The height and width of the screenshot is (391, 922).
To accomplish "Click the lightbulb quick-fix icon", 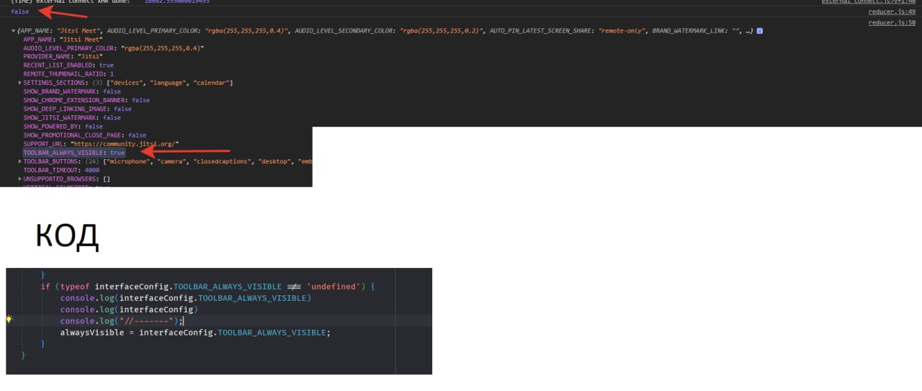I will (9, 319).
